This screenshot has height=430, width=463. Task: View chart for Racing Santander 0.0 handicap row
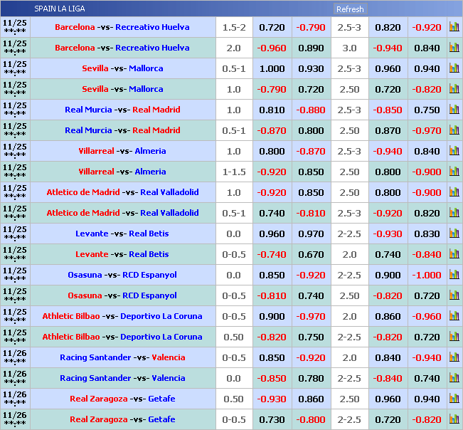coord(454,379)
